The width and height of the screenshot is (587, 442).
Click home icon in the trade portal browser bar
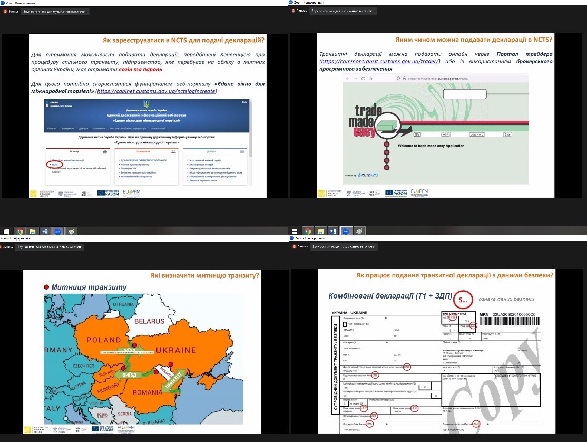pyautogui.click(x=370, y=78)
